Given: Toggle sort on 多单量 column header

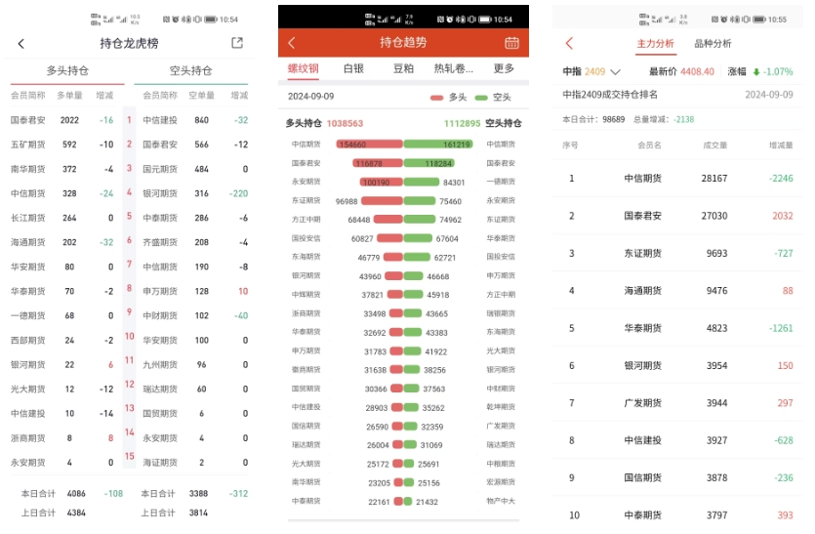Looking at the screenshot, I should tap(69, 96).
